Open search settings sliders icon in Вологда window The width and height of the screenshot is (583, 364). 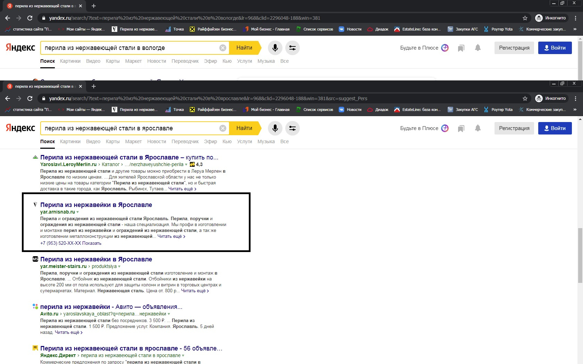coord(293,48)
